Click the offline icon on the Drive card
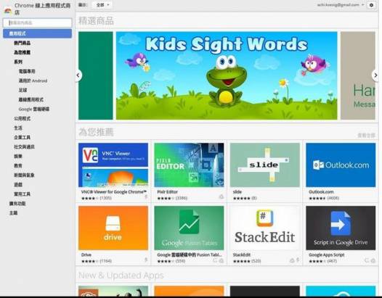This screenshot has width=382, height=298. 146,260
